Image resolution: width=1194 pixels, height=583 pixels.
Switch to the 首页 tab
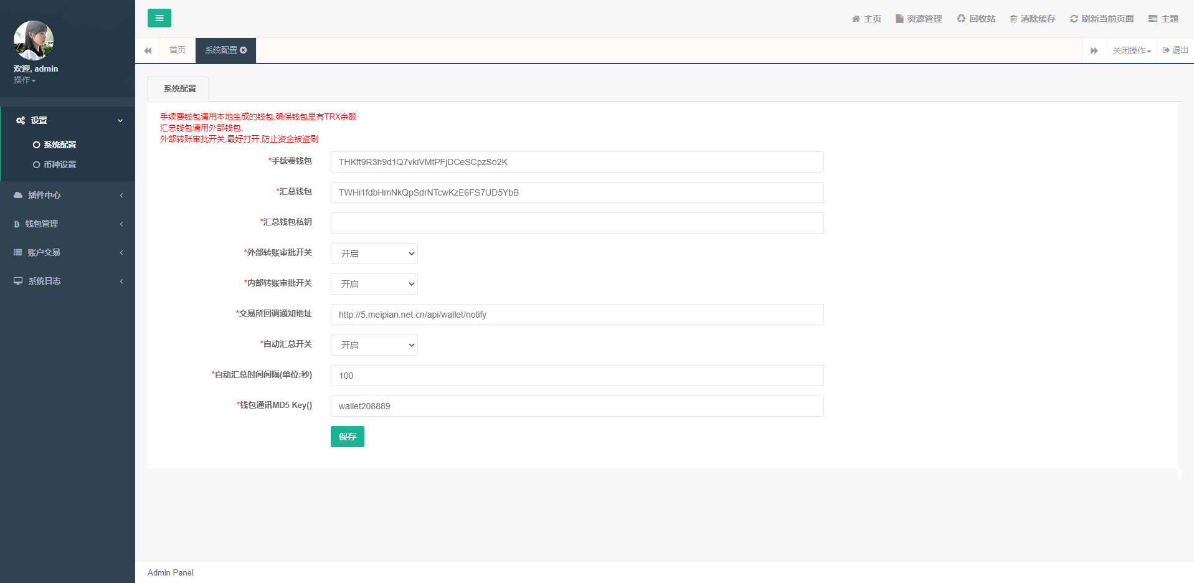point(178,50)
